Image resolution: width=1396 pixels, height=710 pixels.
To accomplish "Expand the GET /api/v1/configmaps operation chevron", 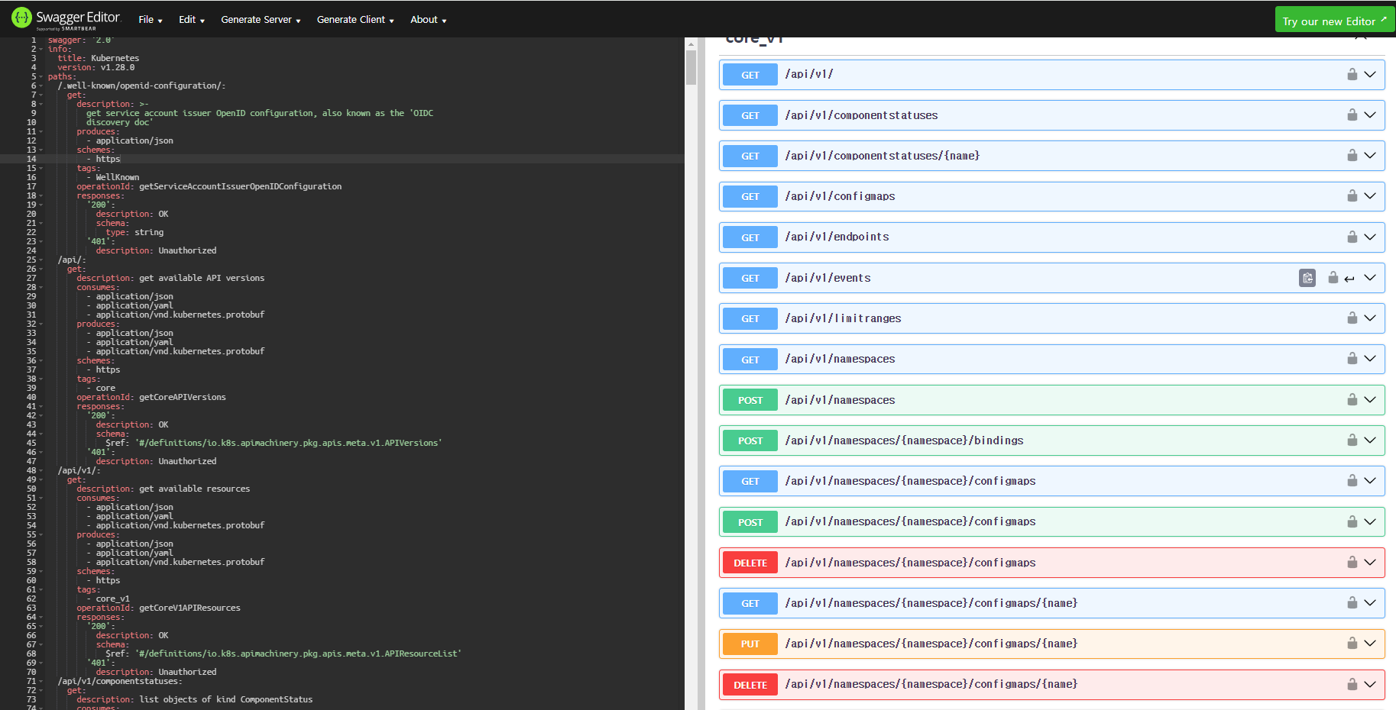I will pos(1368,196).
